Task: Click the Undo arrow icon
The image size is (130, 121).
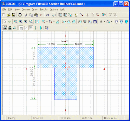Action: pos(47,15)
